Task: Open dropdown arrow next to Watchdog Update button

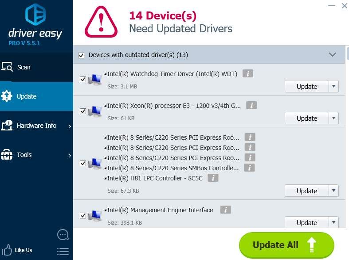Action: pos(333,87)
